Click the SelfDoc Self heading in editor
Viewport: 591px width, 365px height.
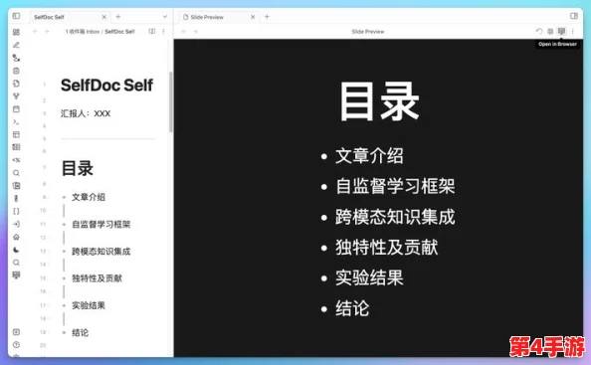pos(107,86)
